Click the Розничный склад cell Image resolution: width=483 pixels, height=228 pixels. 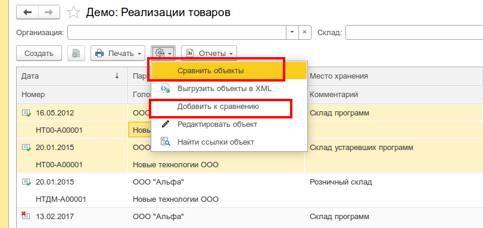click(x=341, y=182)
